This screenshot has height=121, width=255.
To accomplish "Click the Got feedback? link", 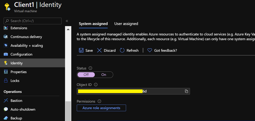I will [x=166, y=51].
